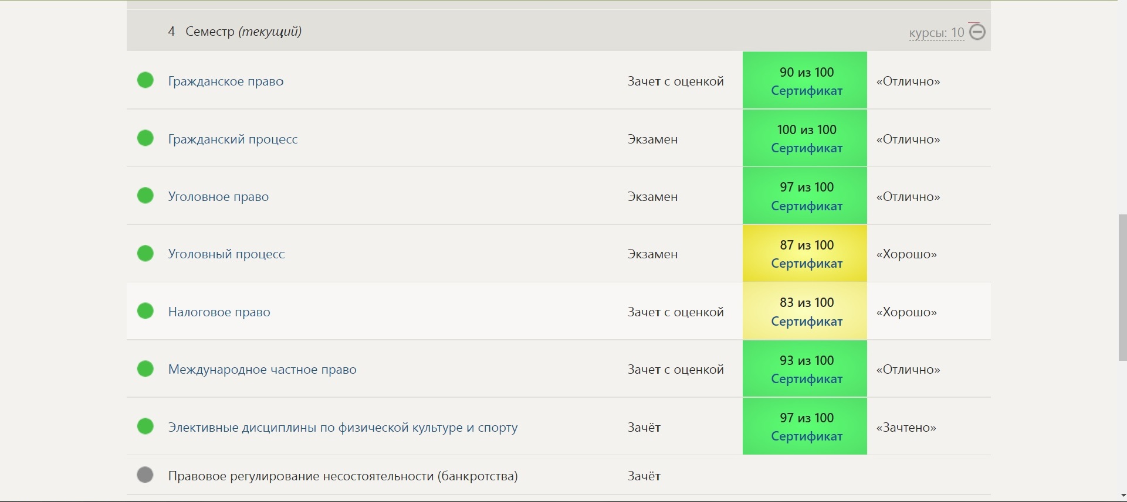1127x502 pixels.
Task: Click green status dot for Гражданский процесс
Action: pyautogui.click(x=145, y=138)
